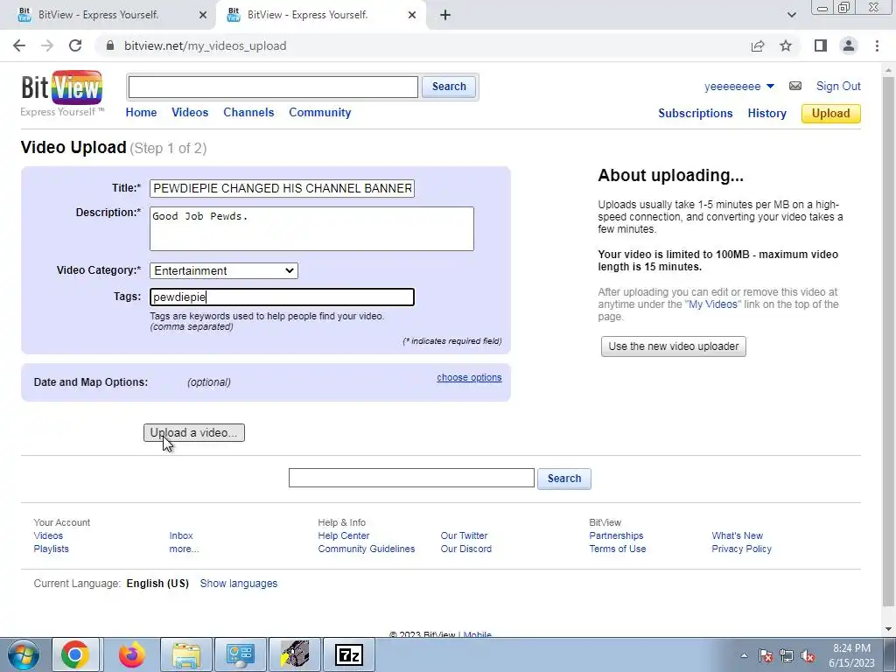896x672 pixels.
Task: Open History in the top navigation
Action: coord(766,113)
